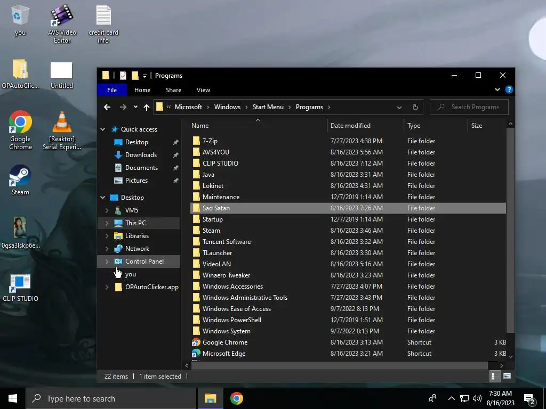Open the Recycle Bin desktop icon
This screenshot has height=409, width=546.
pyautogui.click(x=20, y=20)
